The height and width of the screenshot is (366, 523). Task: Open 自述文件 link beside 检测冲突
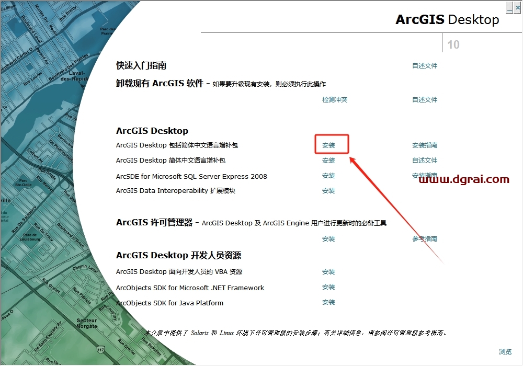click(425, 100)
